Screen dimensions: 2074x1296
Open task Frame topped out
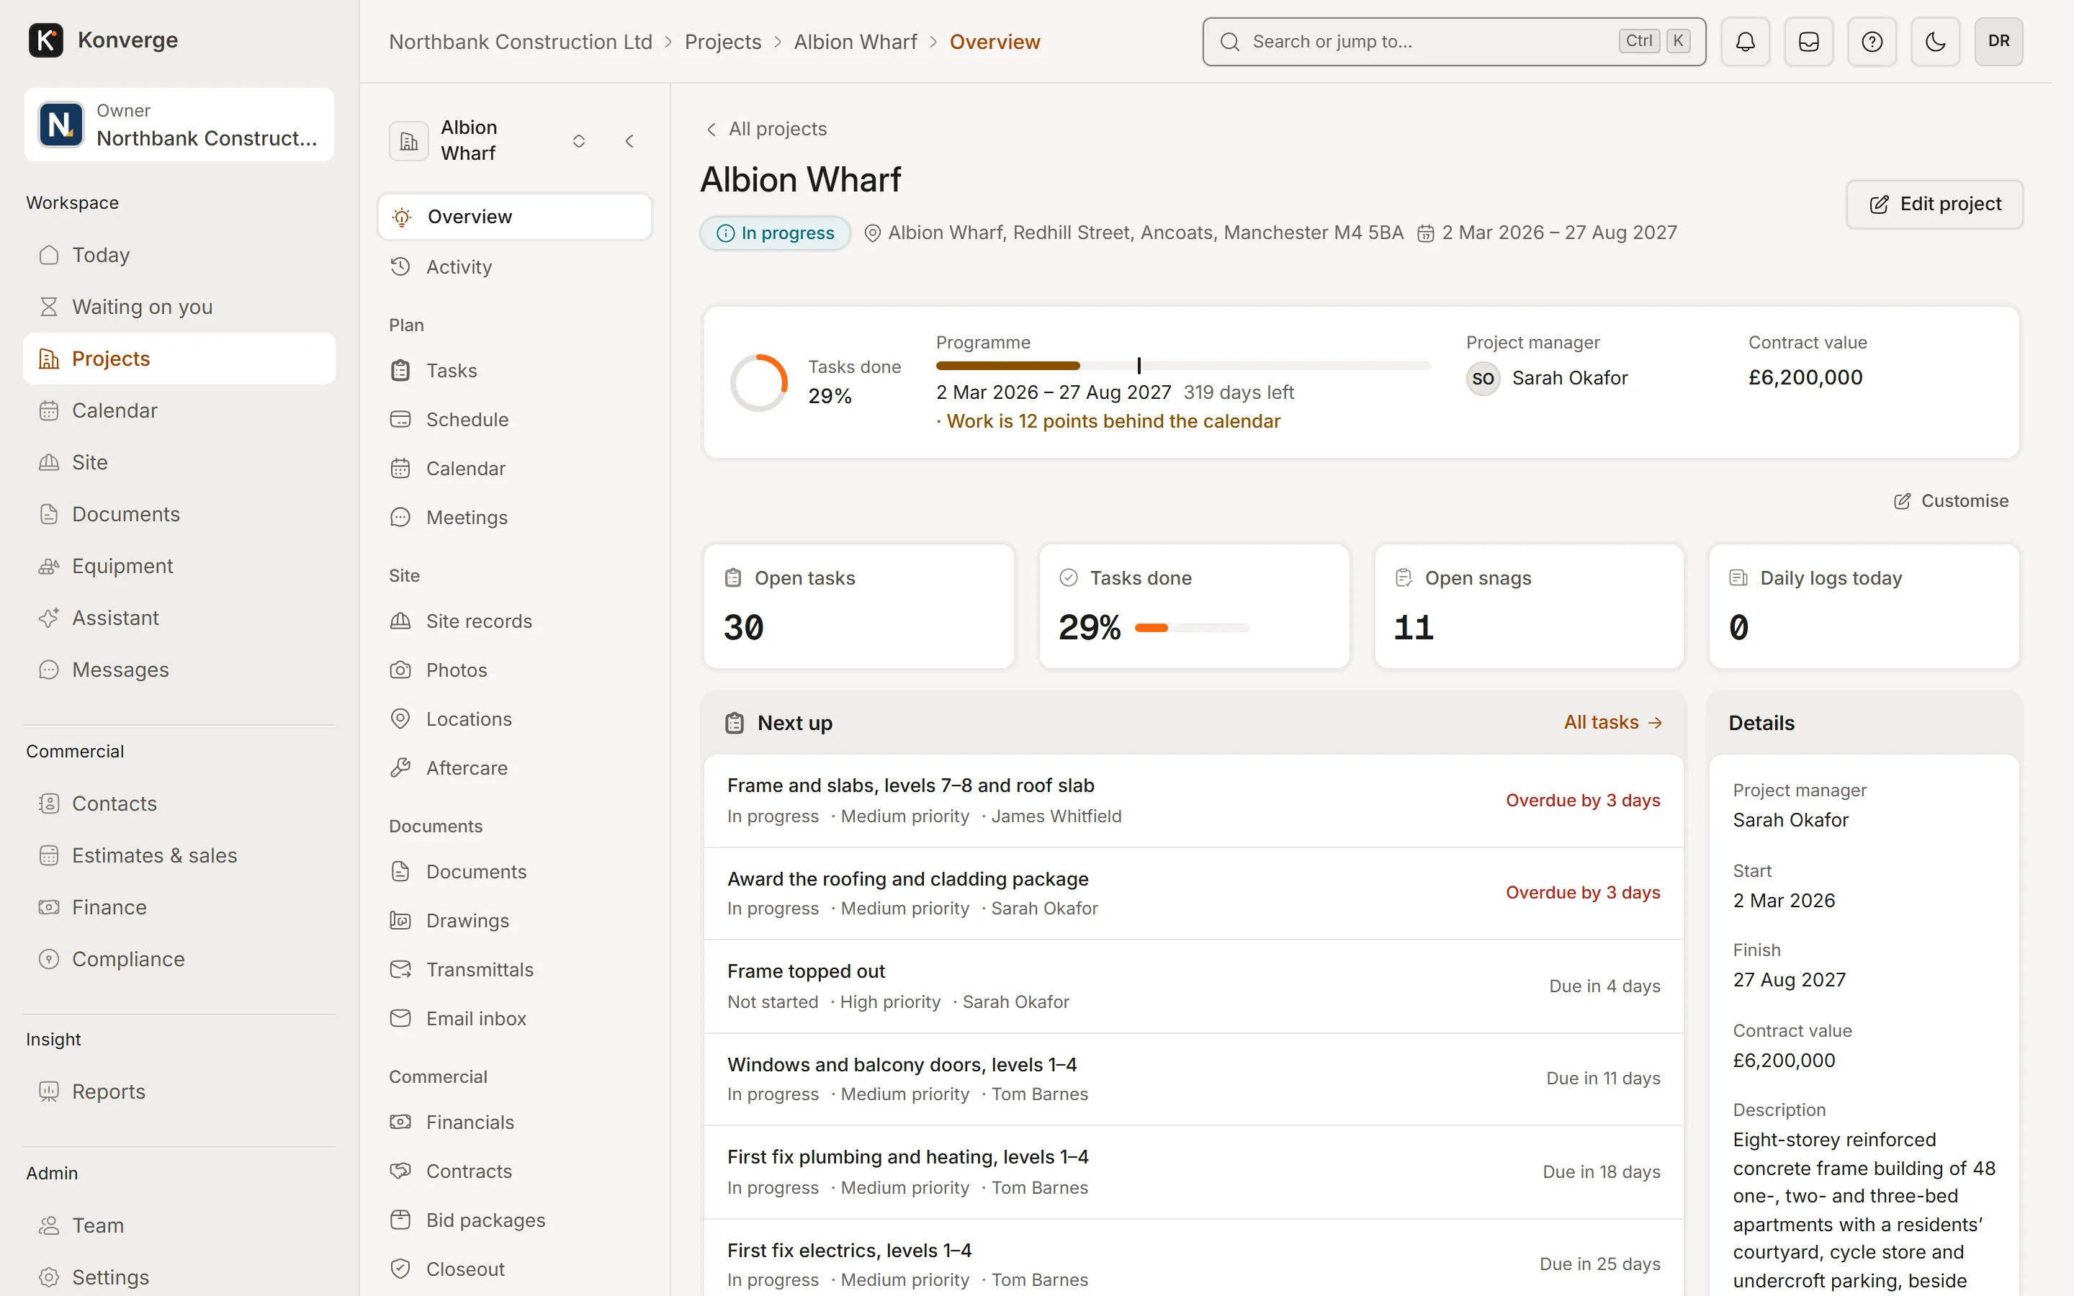click(1193, 986)
